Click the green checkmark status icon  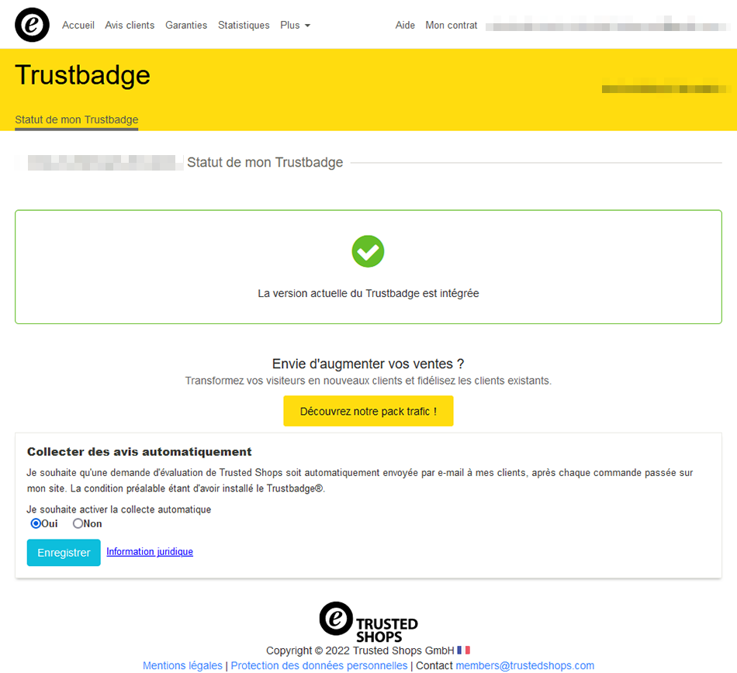368,251
